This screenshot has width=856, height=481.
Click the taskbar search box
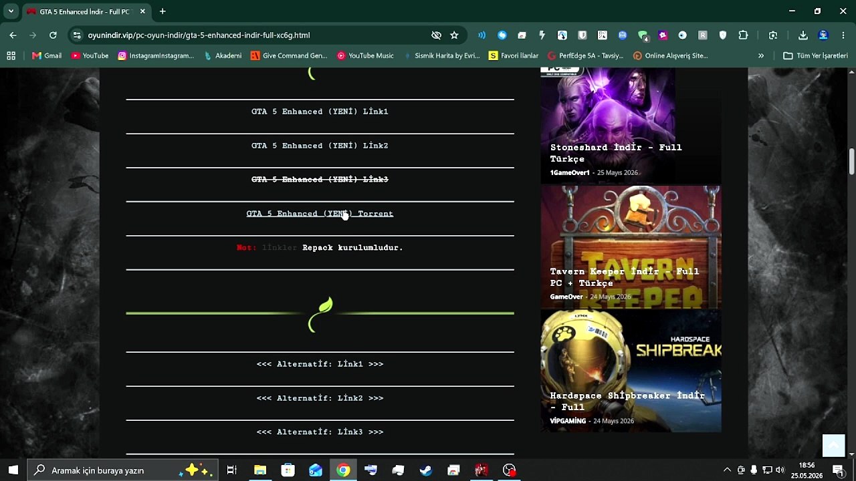tap(123, 470)
